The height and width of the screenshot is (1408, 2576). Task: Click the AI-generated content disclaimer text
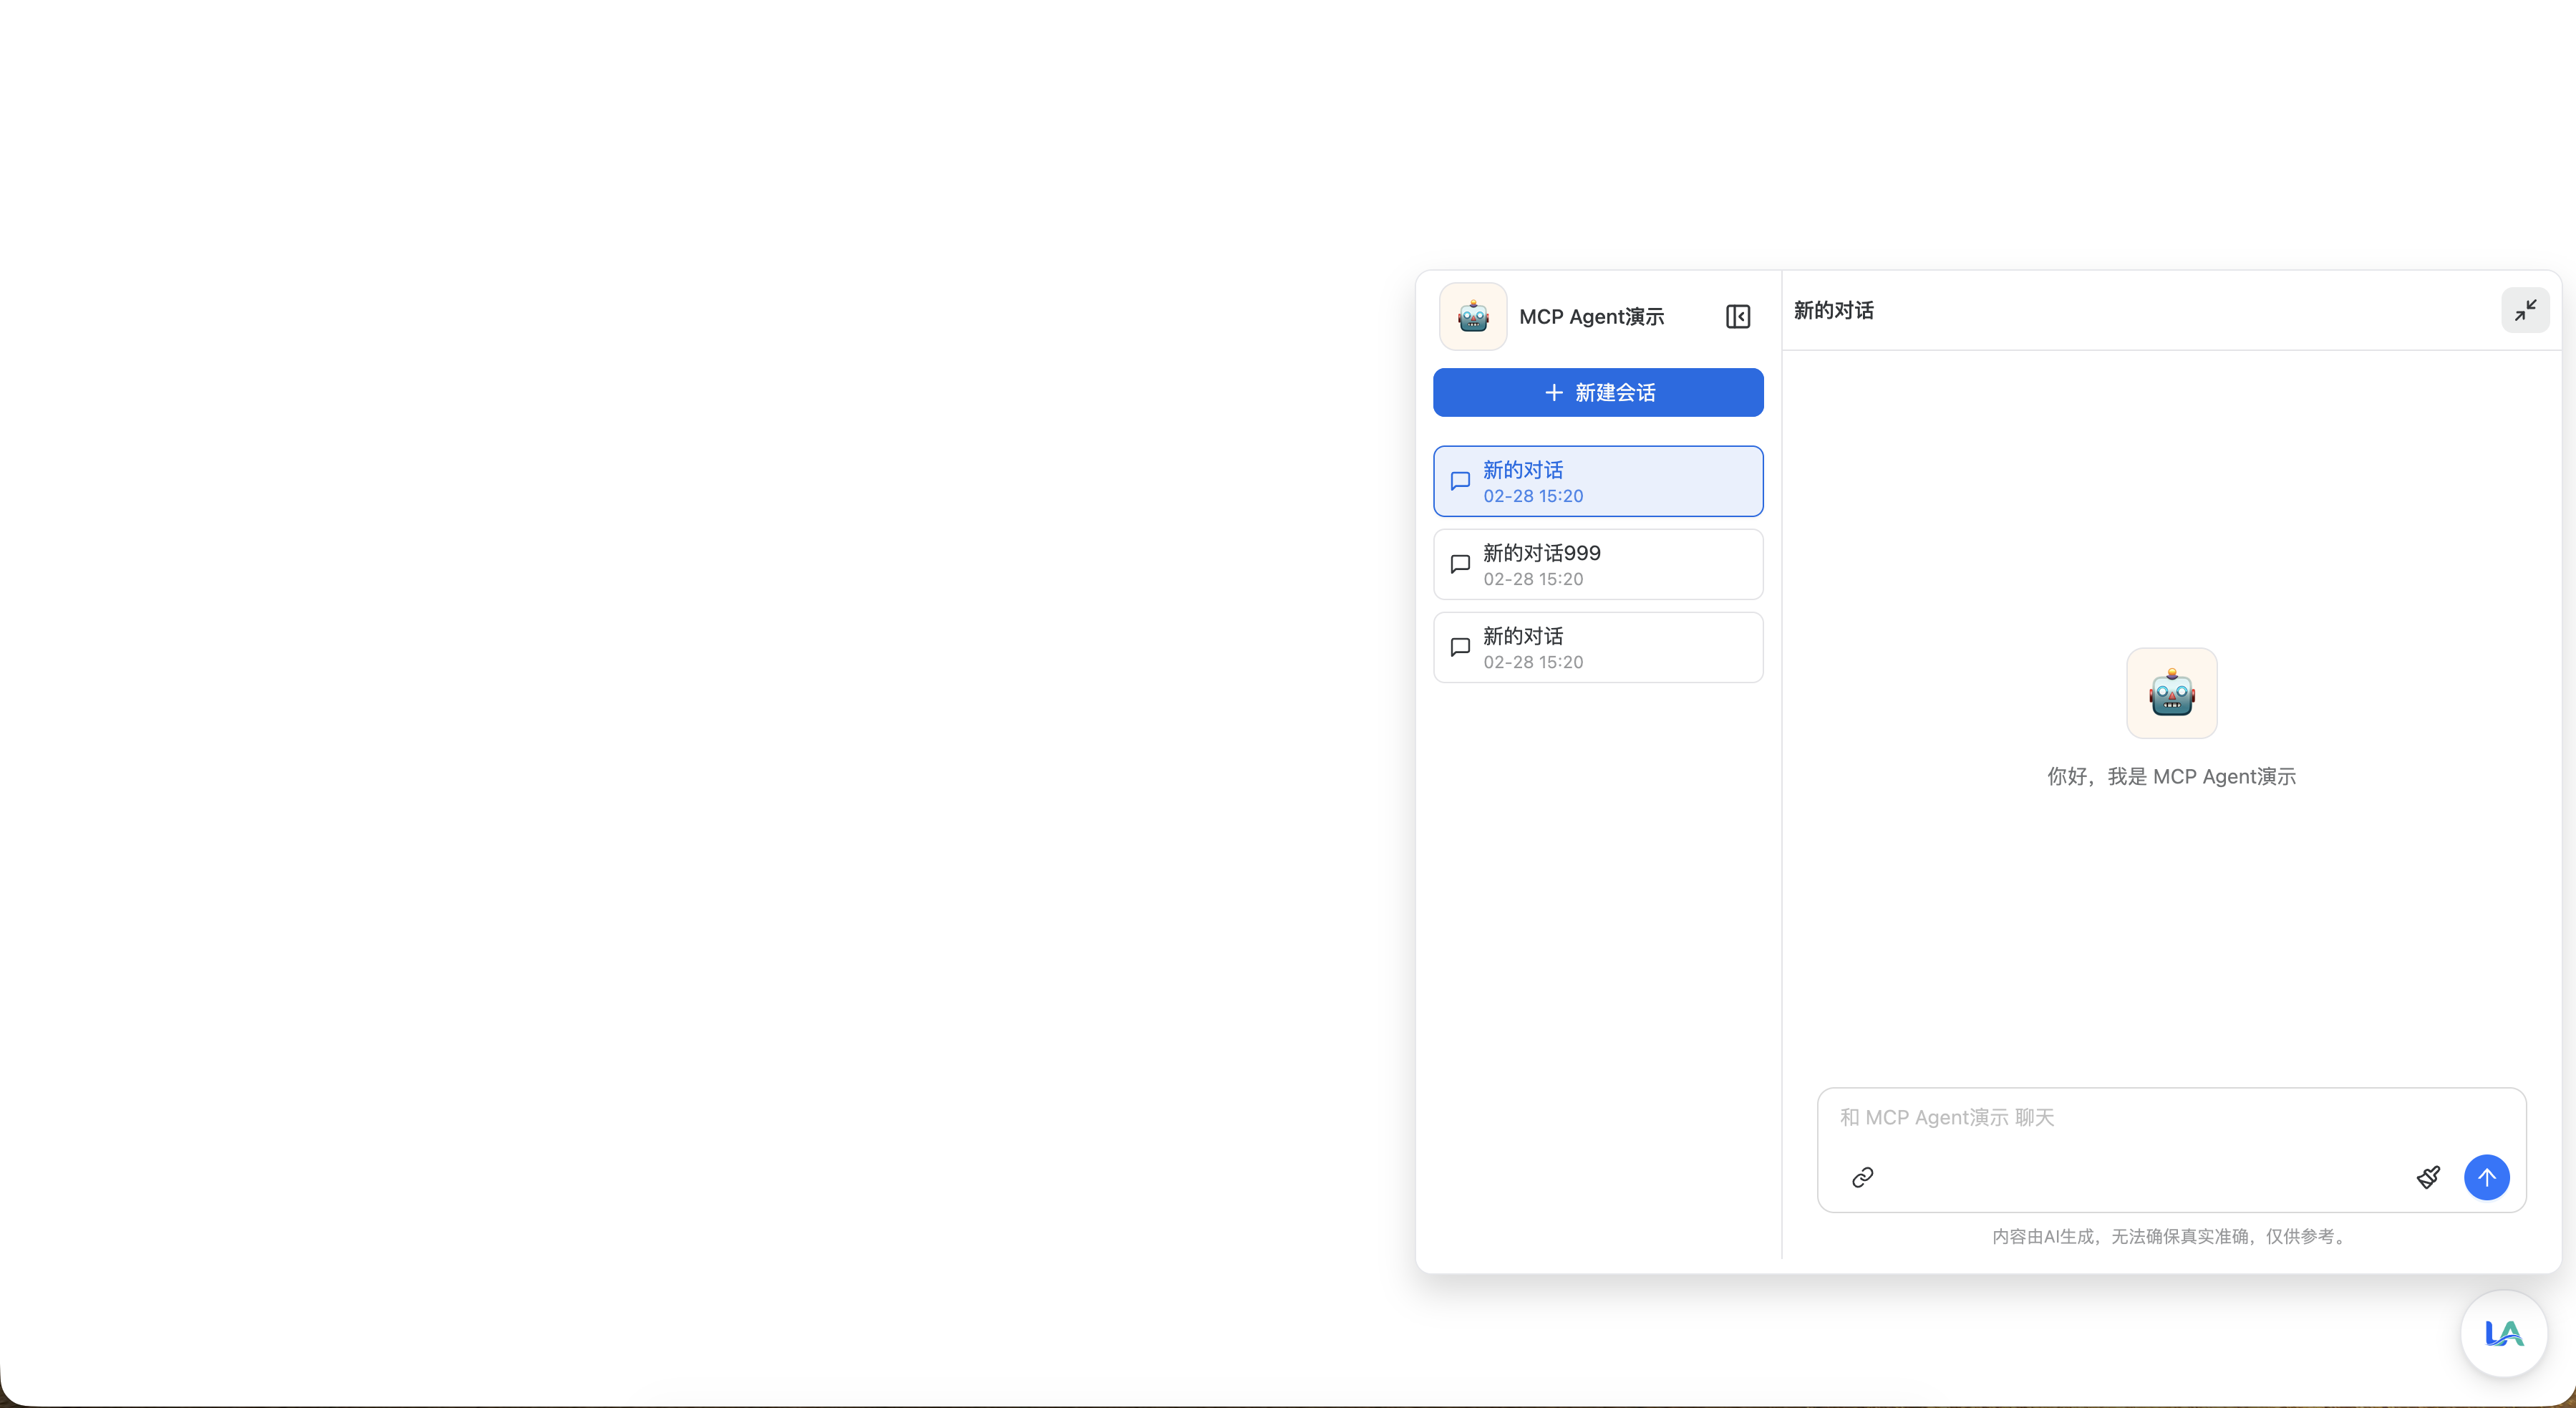[2170, 1237]
